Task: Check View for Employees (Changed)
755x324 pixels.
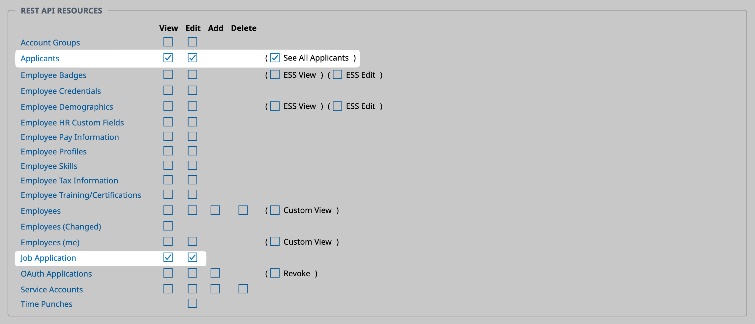Action: (x=168, y=226)
